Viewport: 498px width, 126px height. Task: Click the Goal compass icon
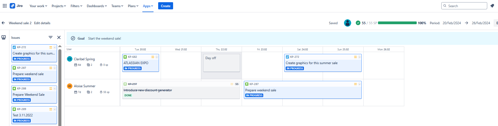click(73, 39)
